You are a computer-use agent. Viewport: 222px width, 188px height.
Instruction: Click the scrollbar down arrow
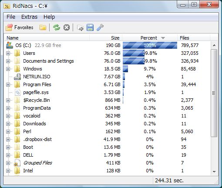[214, 171]
